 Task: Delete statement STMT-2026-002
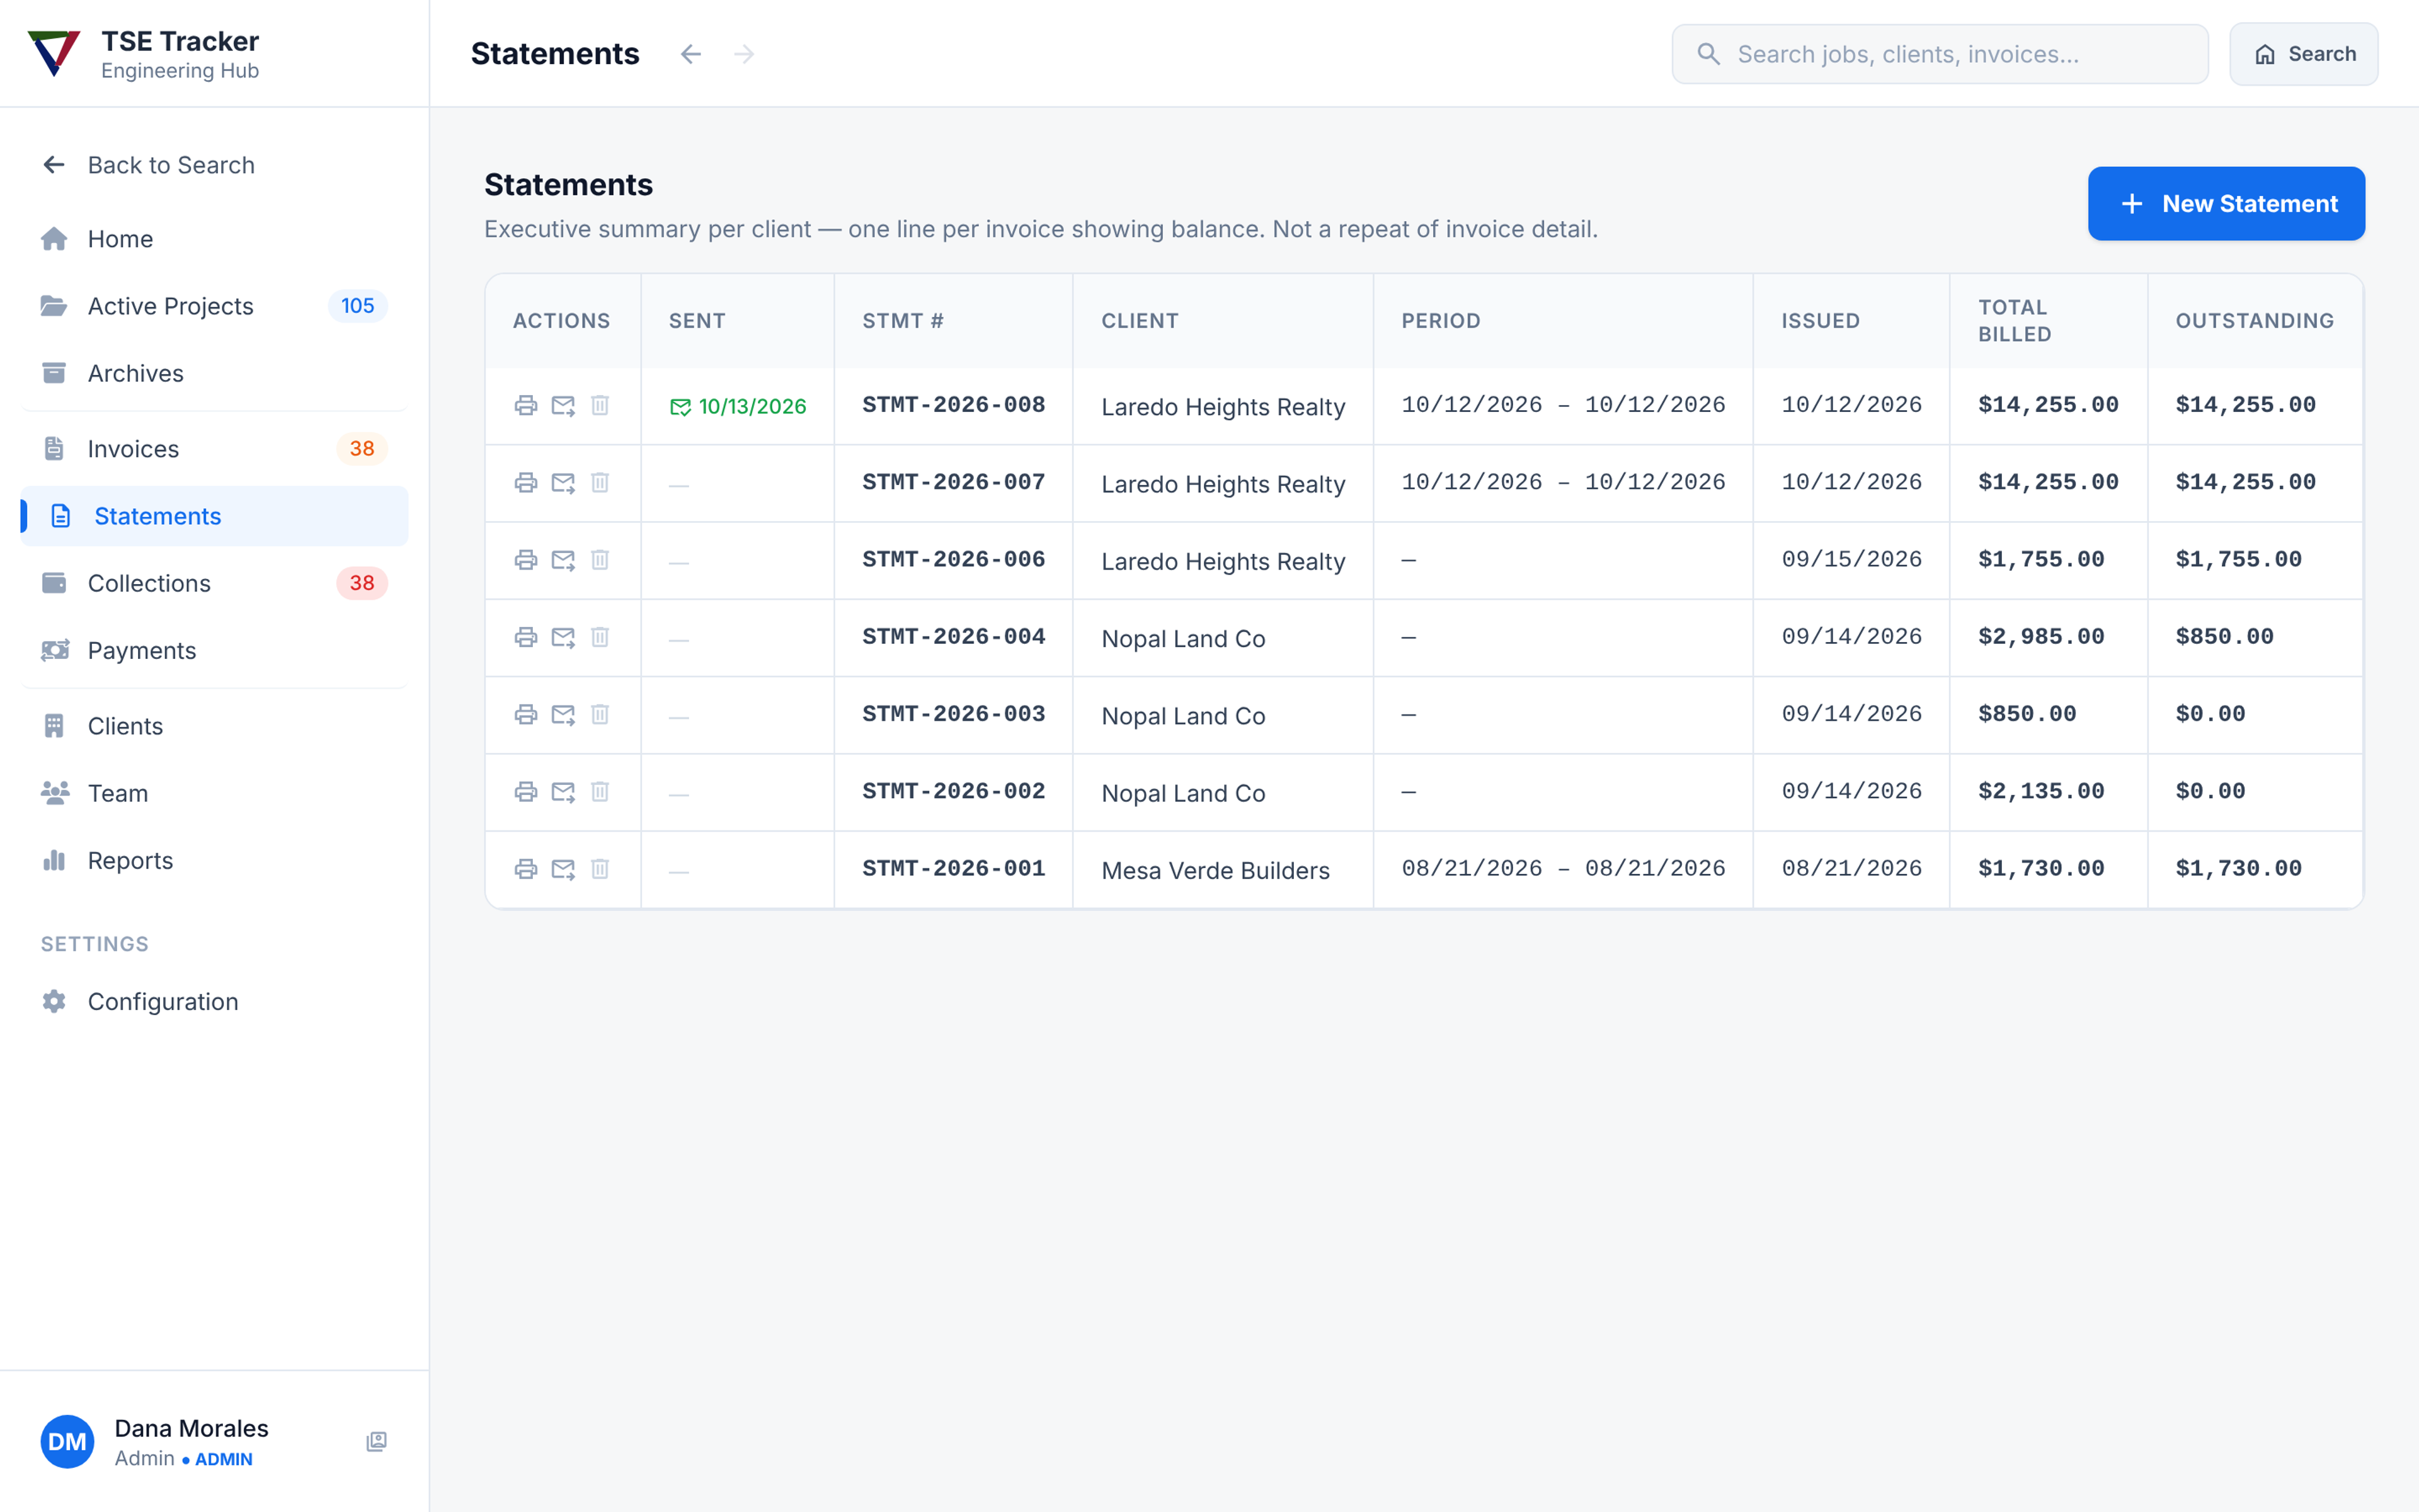pos(600,792)
